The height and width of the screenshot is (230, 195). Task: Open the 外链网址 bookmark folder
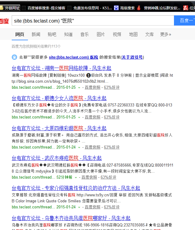[10, 8]
